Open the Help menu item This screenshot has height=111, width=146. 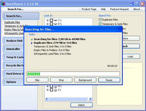pos(103,9)
